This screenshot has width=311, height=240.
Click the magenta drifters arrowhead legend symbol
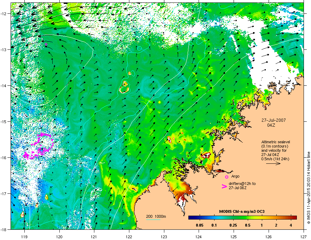point(224,186)
